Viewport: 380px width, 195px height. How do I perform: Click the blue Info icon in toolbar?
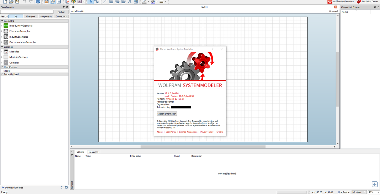(38, 1)
